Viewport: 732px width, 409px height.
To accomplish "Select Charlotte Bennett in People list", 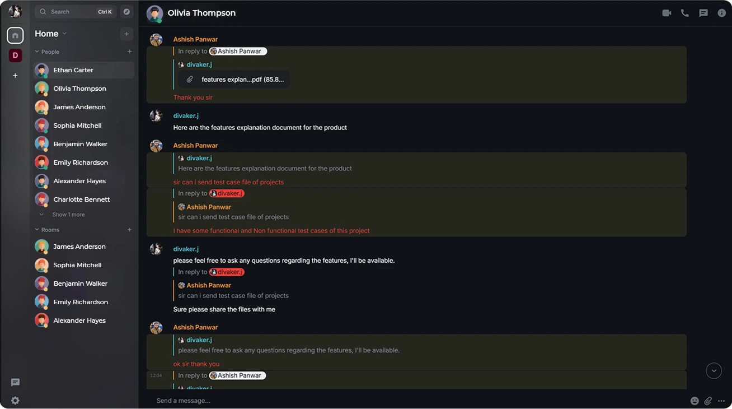I will (81, 199).
